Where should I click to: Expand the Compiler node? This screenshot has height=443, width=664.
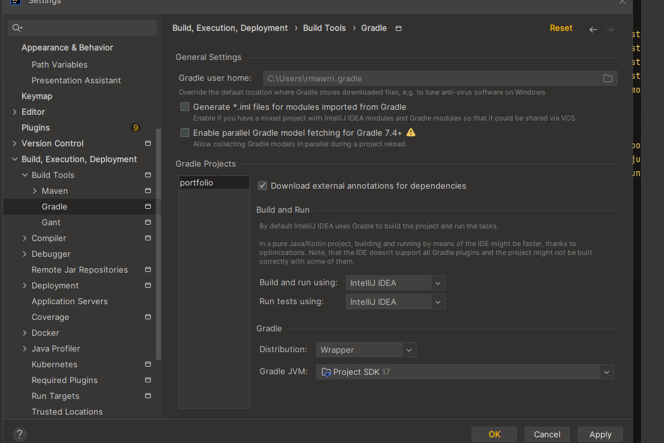coord(25,239)
